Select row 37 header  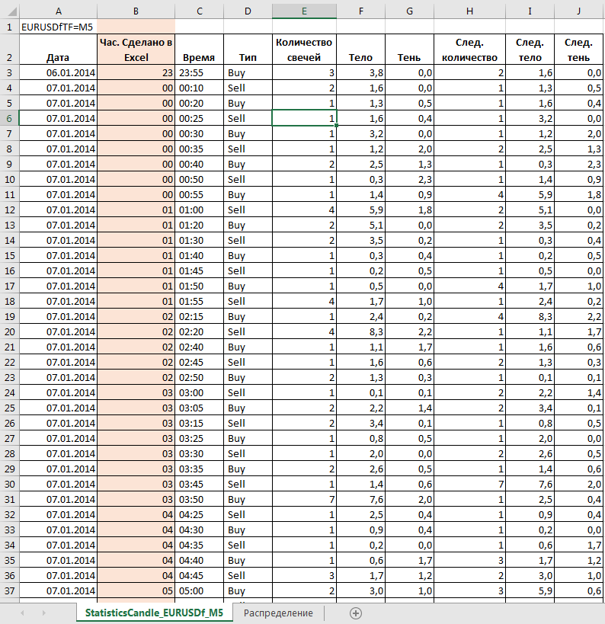pos(10,591)
